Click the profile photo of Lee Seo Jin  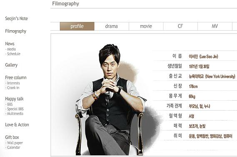tap(111, 99)
